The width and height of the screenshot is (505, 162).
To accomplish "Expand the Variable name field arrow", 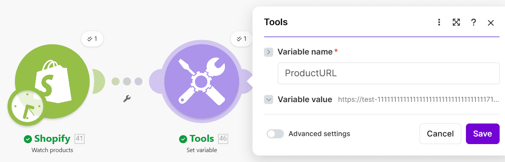I will [269, 52].
